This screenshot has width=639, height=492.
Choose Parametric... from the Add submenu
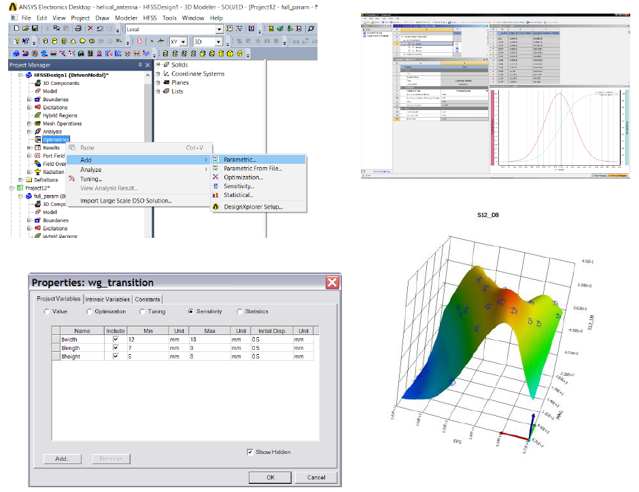(258, 160)
